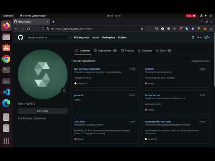The image size is (215, 161).
Task: Click the green download extension icon
Action: 199,29
